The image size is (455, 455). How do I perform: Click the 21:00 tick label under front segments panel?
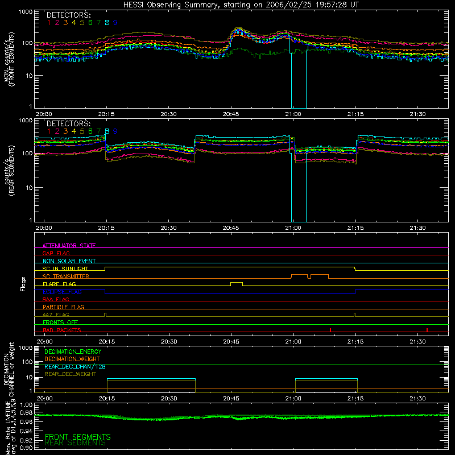[293, 114]
